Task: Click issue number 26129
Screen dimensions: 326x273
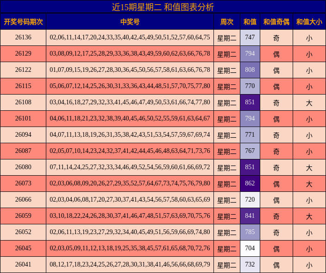Action: click(x=23, y=53)
